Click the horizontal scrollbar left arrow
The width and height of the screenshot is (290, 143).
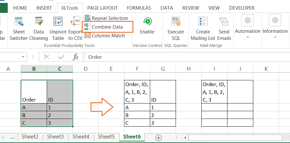pyautogui.click(x=185, y=138)
